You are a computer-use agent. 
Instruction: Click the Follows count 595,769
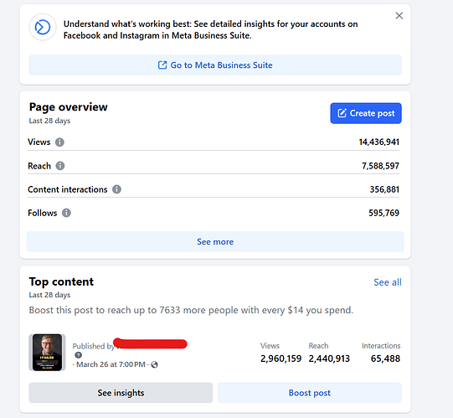coord(384,213)
